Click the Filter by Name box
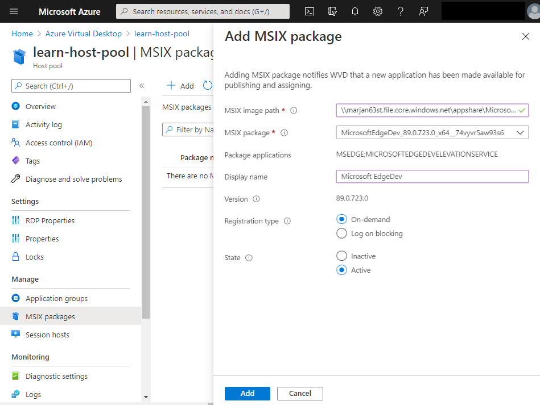 (188, 130)
